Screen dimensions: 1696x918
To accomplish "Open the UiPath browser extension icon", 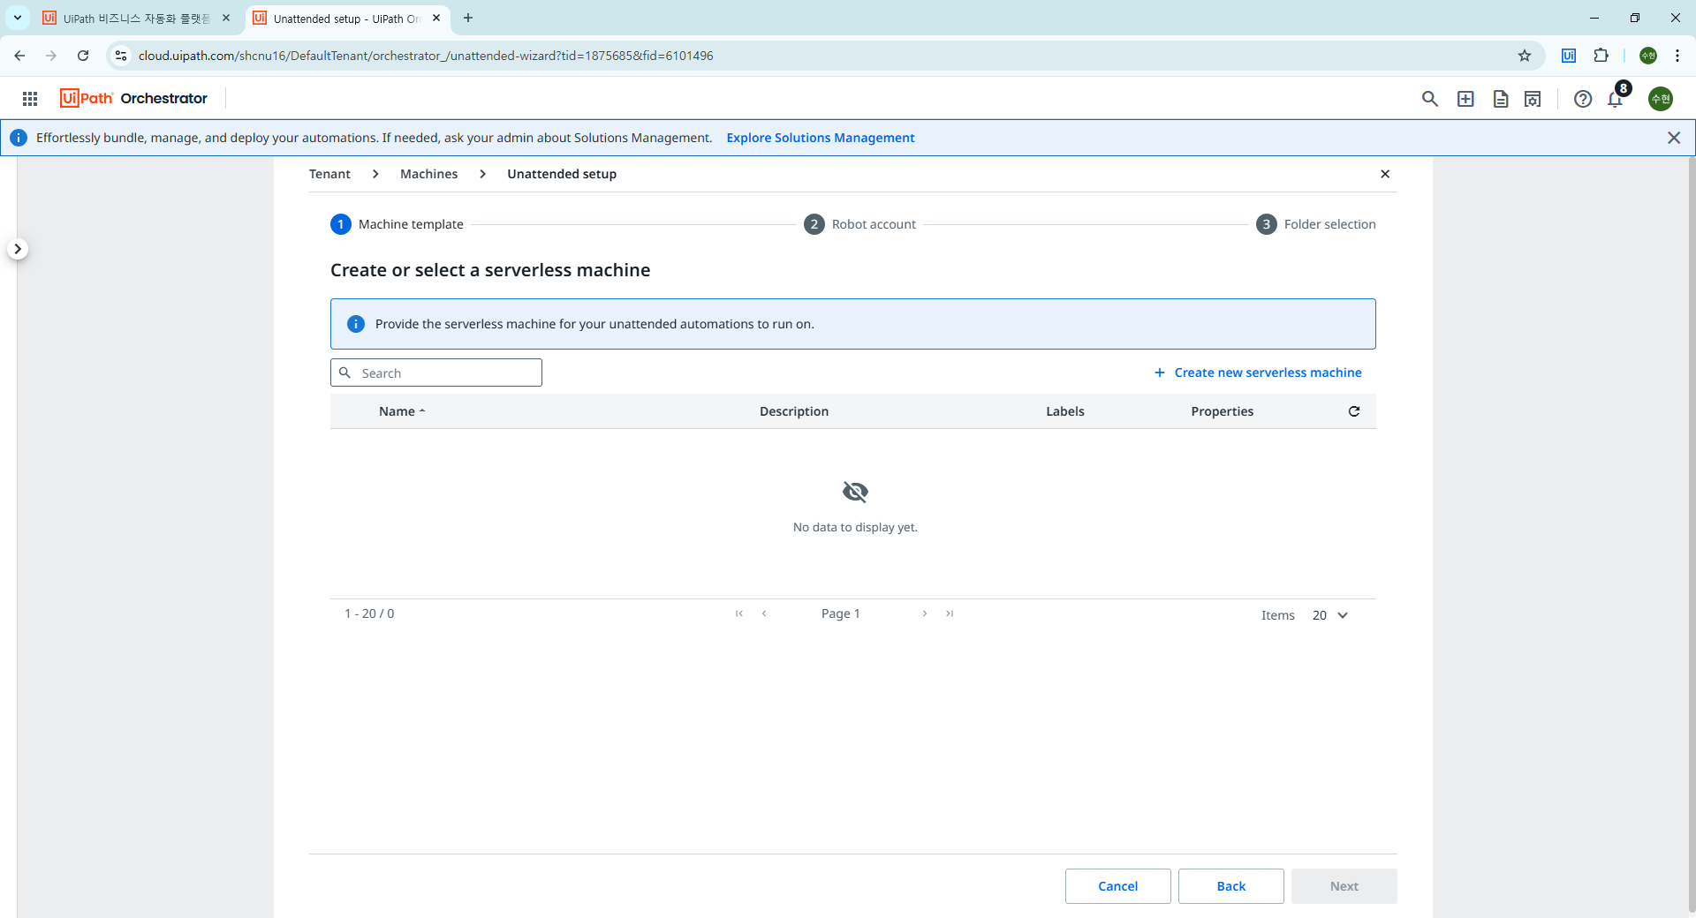I will coord(1569,56).
